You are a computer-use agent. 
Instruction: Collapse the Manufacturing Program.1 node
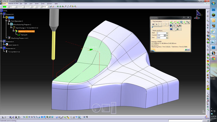tap(9, 24)
